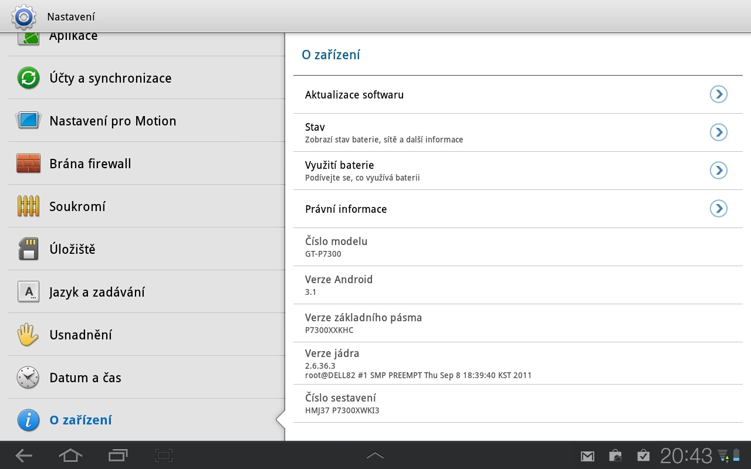
Task: Select the Usnadnění hand icon
Action: tap(28, 334)
